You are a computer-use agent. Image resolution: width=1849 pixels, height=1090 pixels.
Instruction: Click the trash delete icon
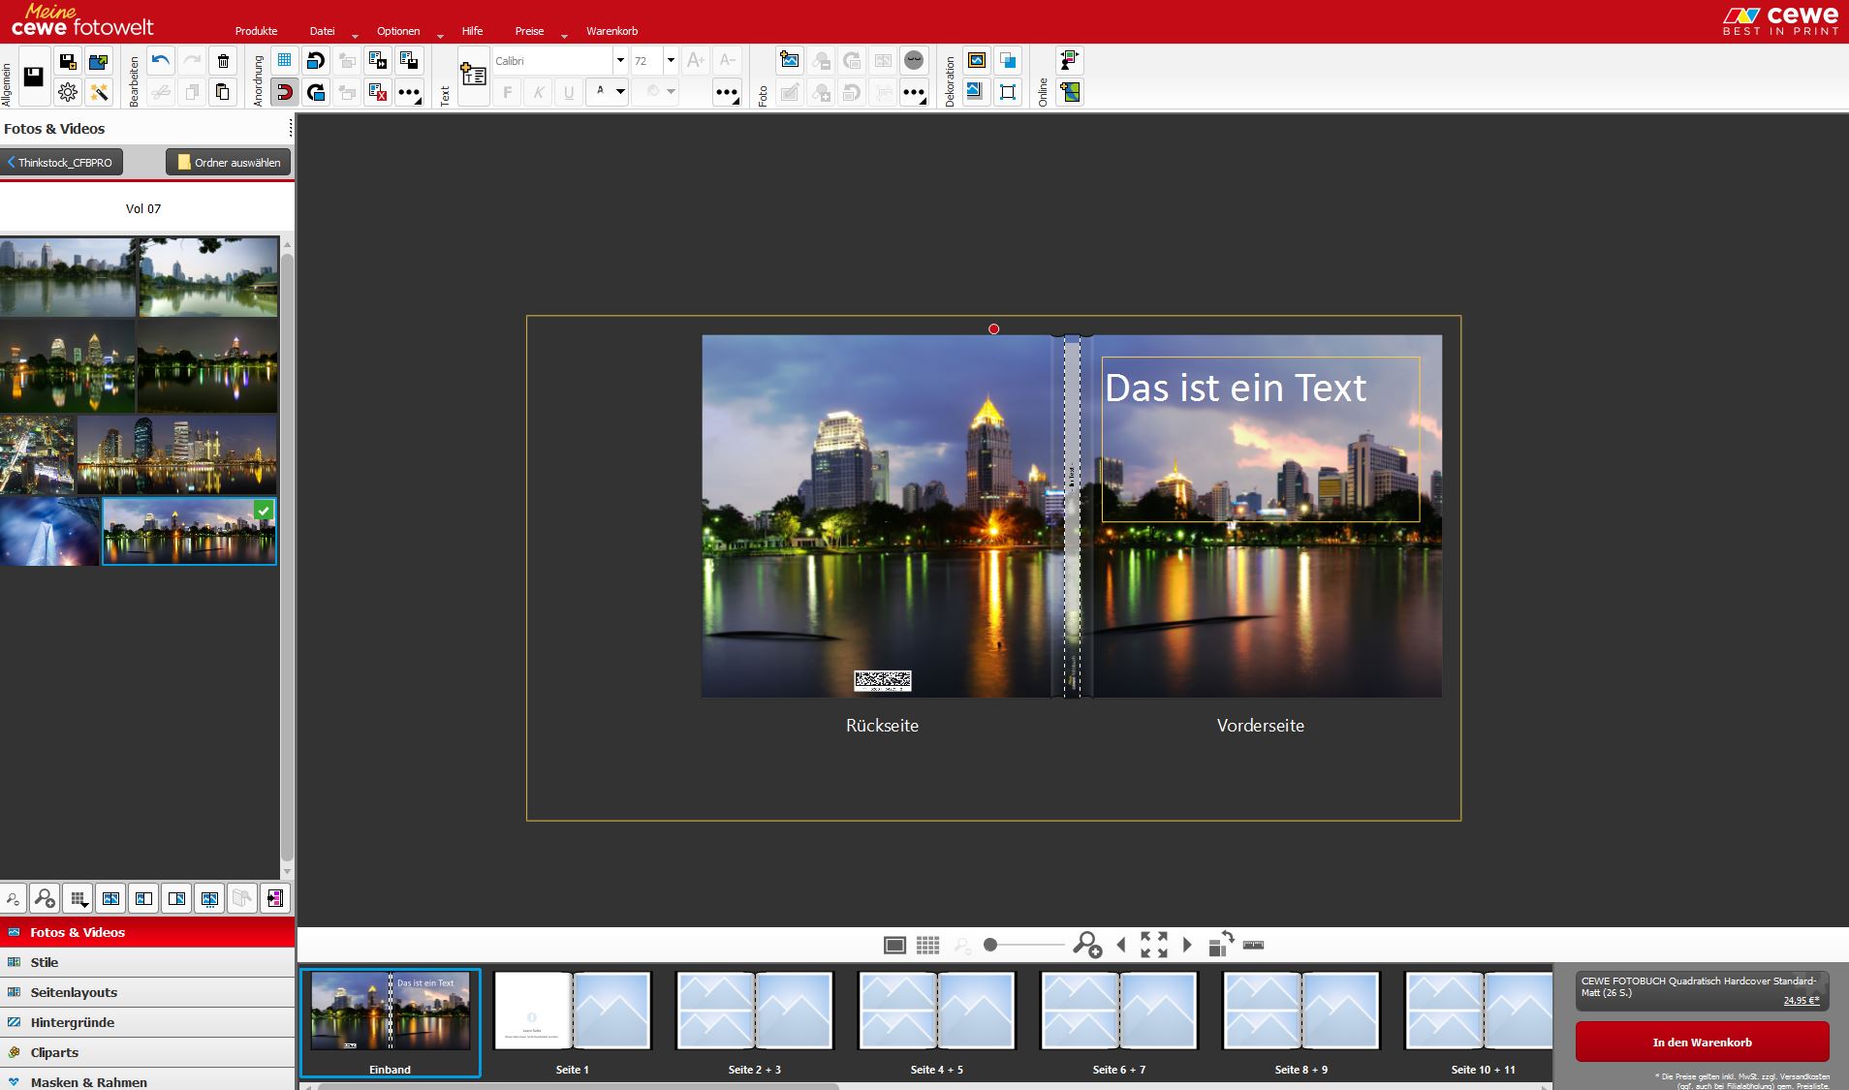223,61
